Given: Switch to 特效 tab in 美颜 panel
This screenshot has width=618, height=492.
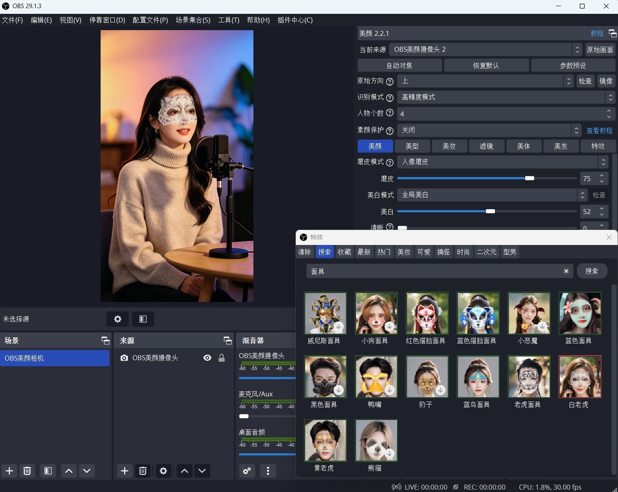Looking at the screenshot, I should [x=598, y=146].
